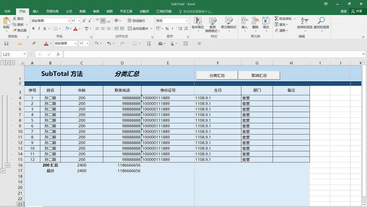The width and height of the screenshot is (367, 207).
Task: Open Merge and Center (合并后居中) dropdown arrow
Action: coord(151,29)
